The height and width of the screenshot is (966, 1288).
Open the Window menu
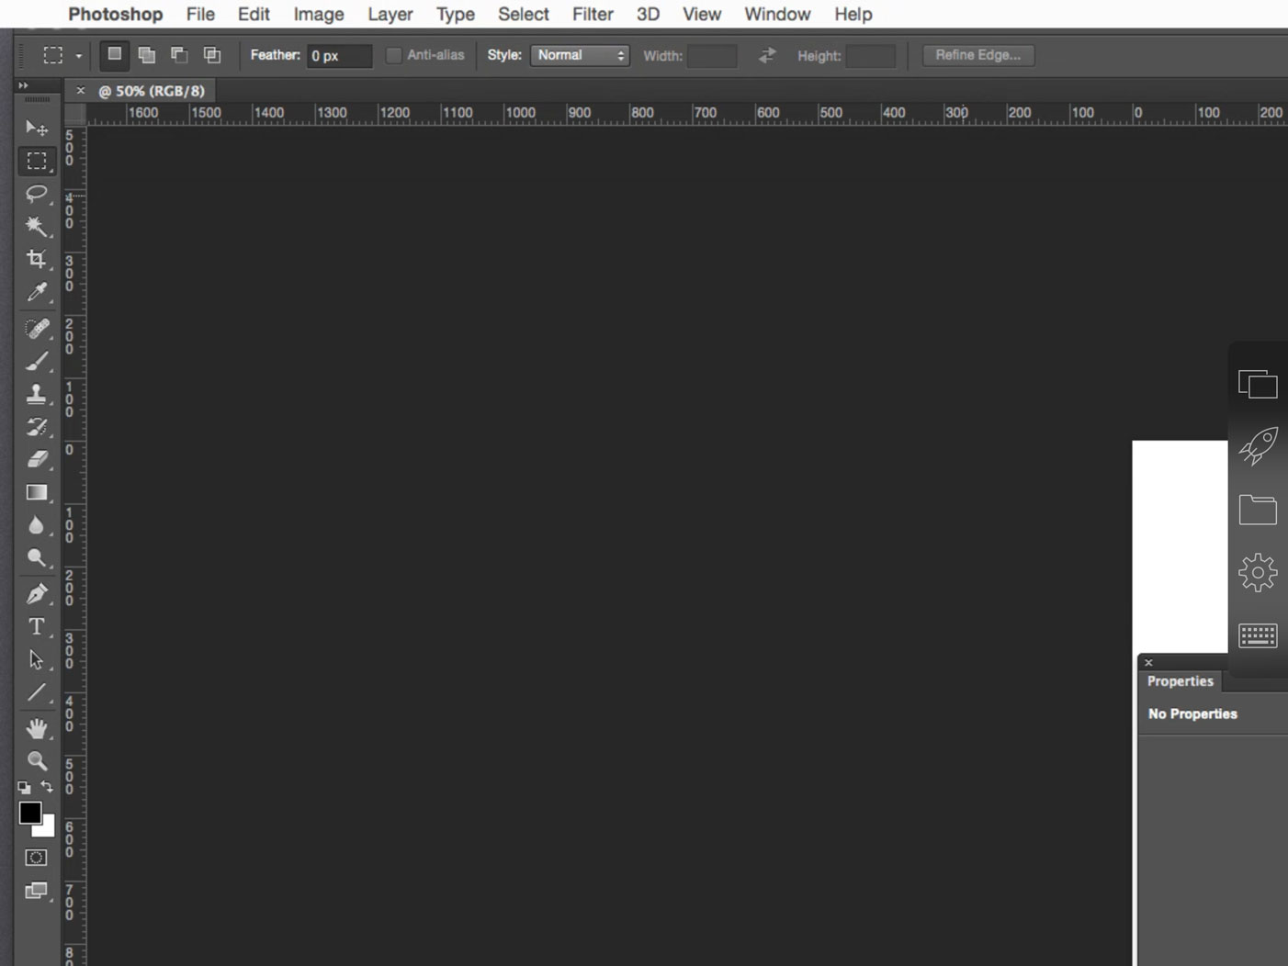coord(777,14)
